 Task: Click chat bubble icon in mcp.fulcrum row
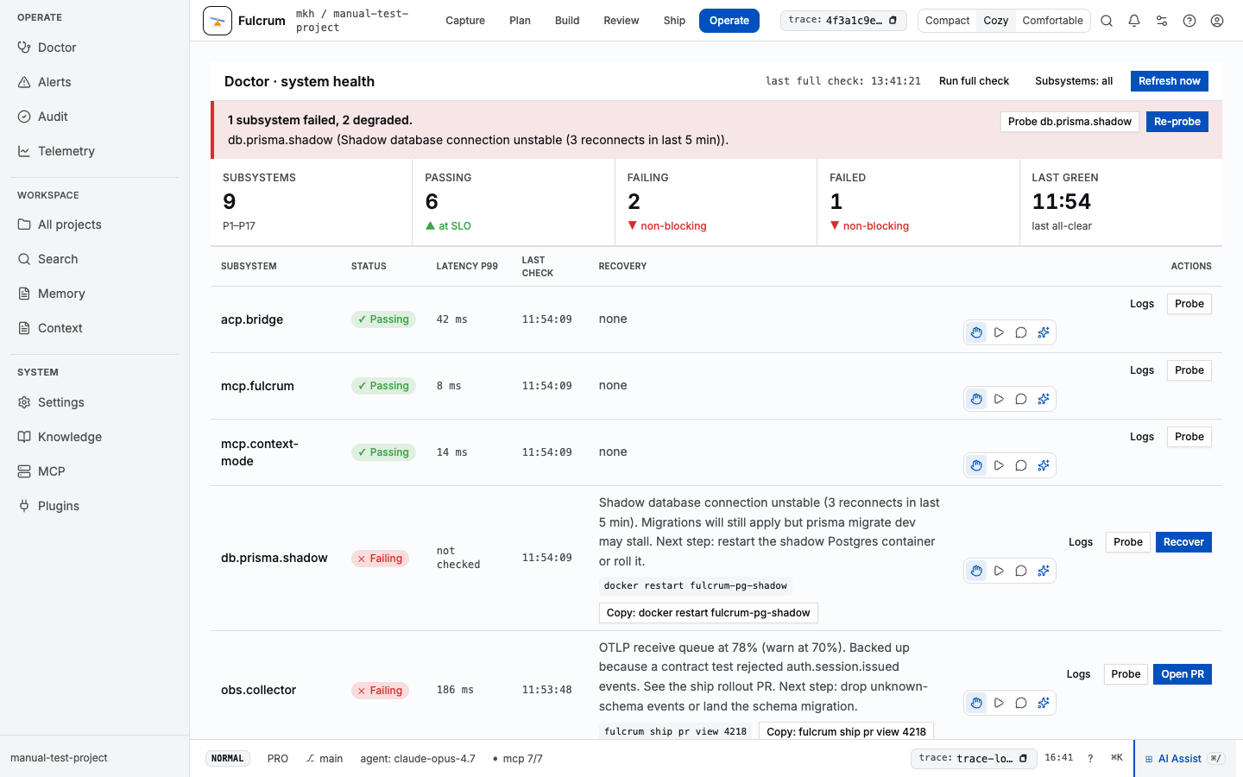pos(1021,399)
